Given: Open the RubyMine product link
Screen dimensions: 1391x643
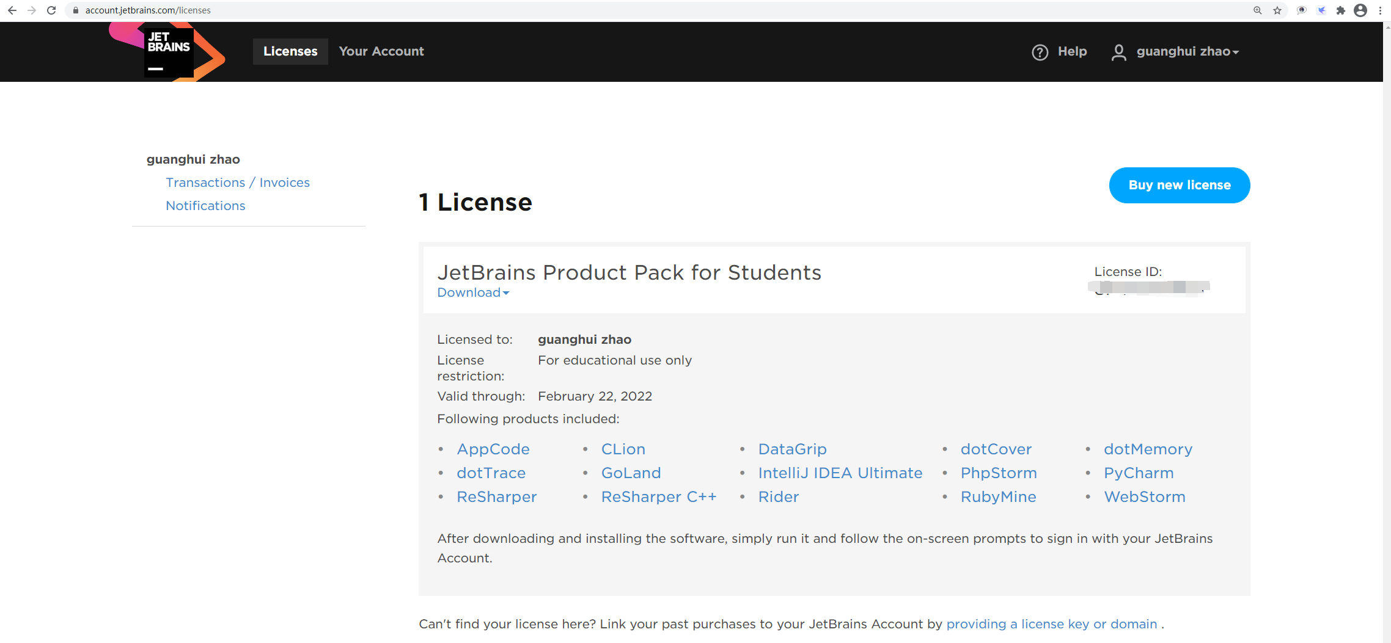Looking at the screenshot, I should 999,496.
